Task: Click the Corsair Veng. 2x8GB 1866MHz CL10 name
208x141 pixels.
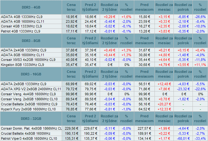Action: point(29,99)
